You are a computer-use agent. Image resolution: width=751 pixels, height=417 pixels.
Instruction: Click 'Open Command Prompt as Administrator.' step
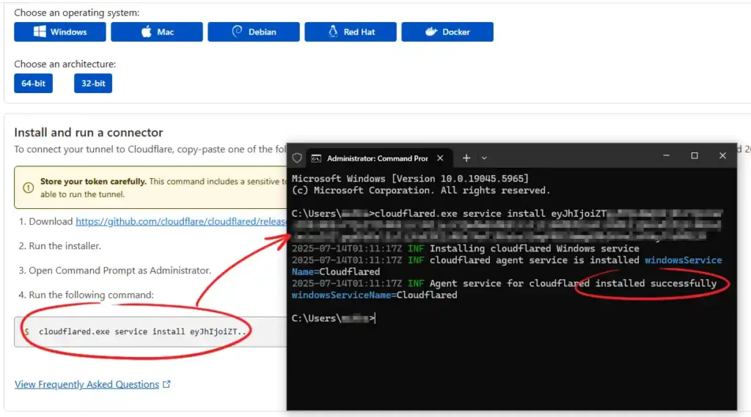click(x=120, y=270)
